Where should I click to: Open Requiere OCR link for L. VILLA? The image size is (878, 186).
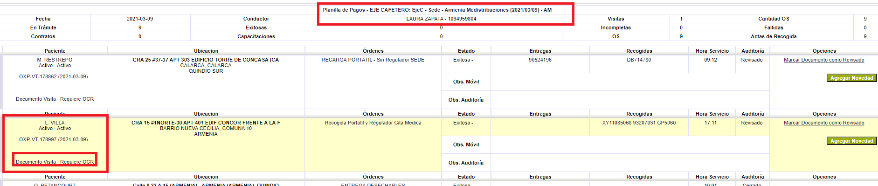77,162
